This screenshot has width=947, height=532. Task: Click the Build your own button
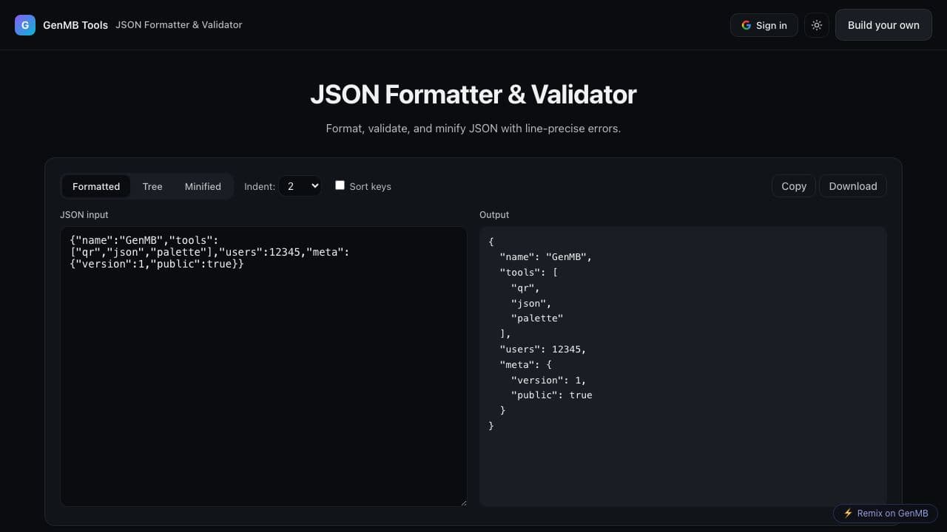(x=883, y=25)
